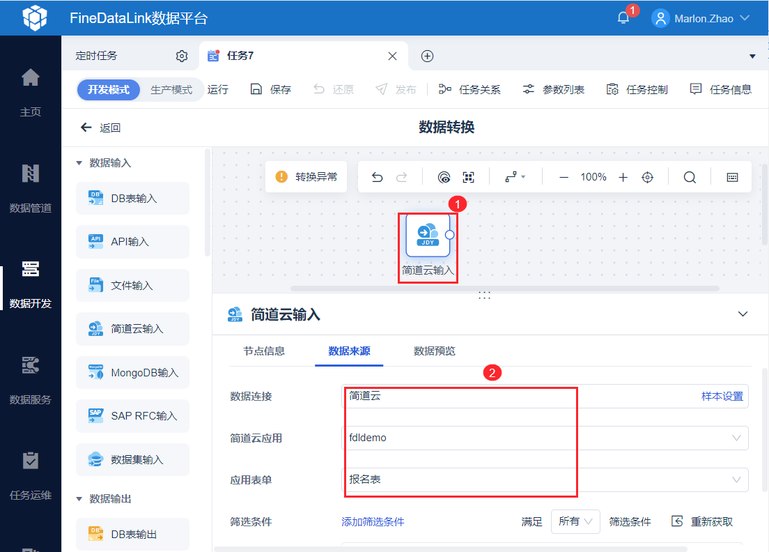Open 数据开发 in the sidebar
The width and height of the screenshot is (769, 552).
[x=31, y=284]
